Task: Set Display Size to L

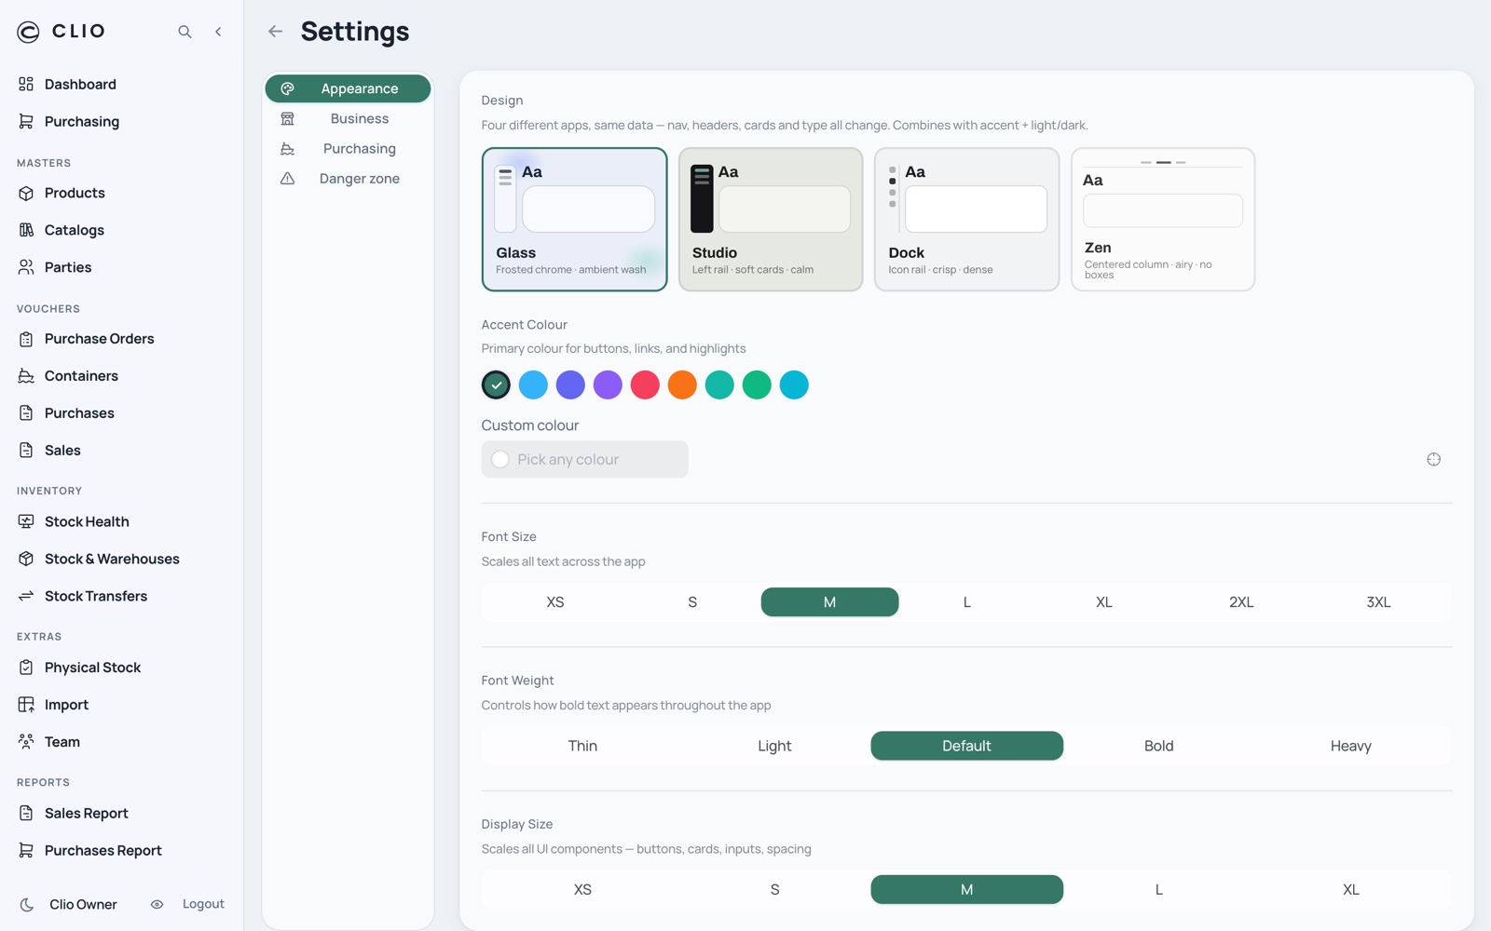Action: point(1158,889)
